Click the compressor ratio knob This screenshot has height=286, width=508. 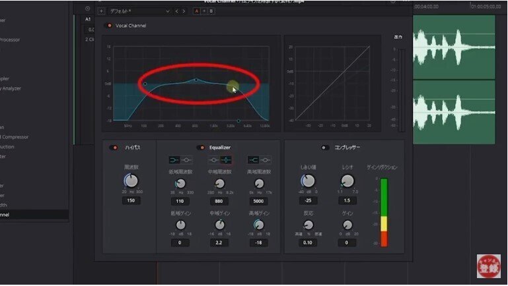(347, 181)
